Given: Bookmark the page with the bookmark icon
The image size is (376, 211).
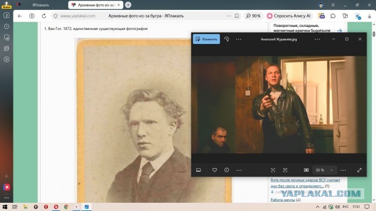Looking at the screenshot, I should click(237, 16).
